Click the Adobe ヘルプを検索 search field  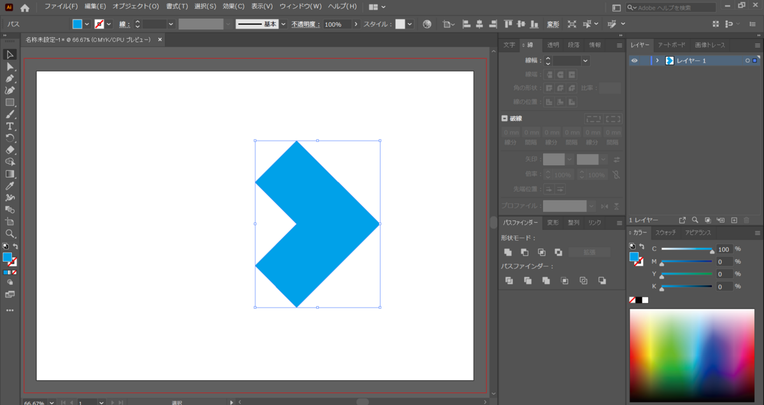(x=670, y=8)
